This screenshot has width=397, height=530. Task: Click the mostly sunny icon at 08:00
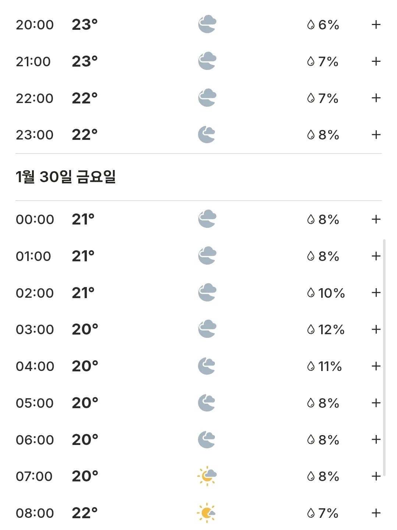click(206, 513)
